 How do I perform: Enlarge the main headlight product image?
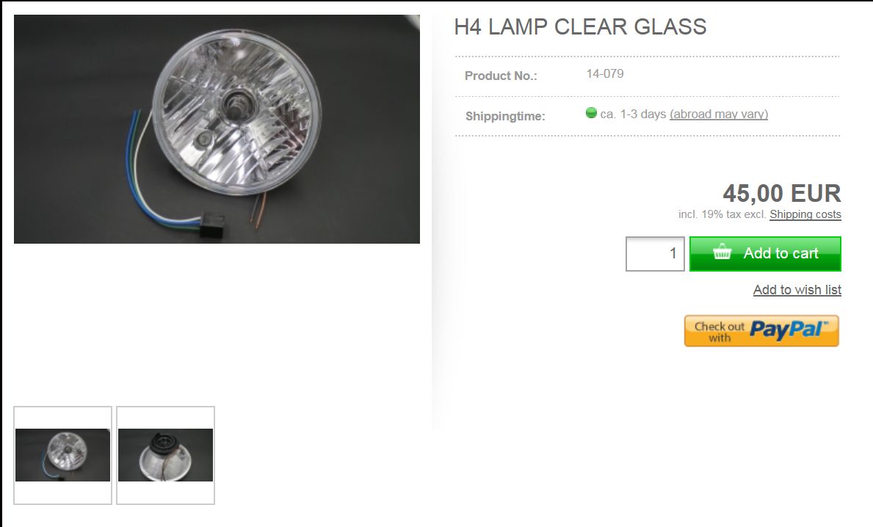[217, 129]
